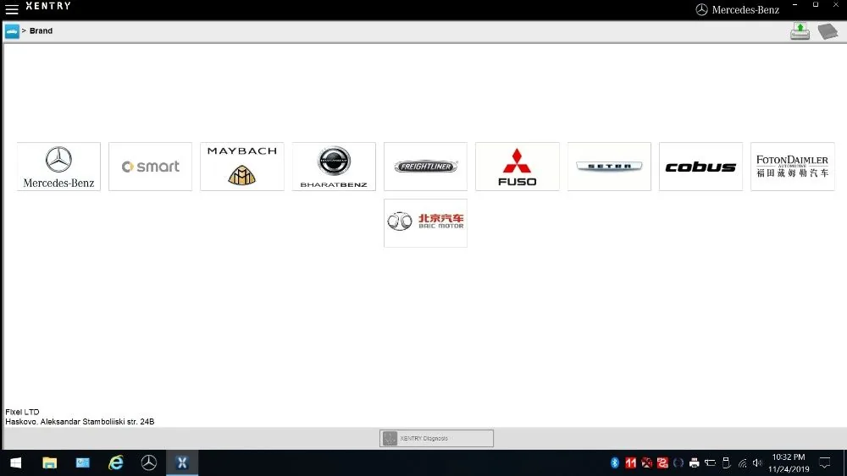The height and width of the screenshot is (476, 847).
Task: Select the BharatBenz brand tile
Action: click(x=334, y=167)
